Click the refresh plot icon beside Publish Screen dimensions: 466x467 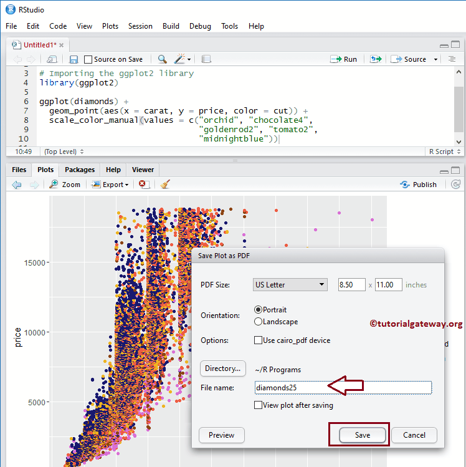pos(455,185)
